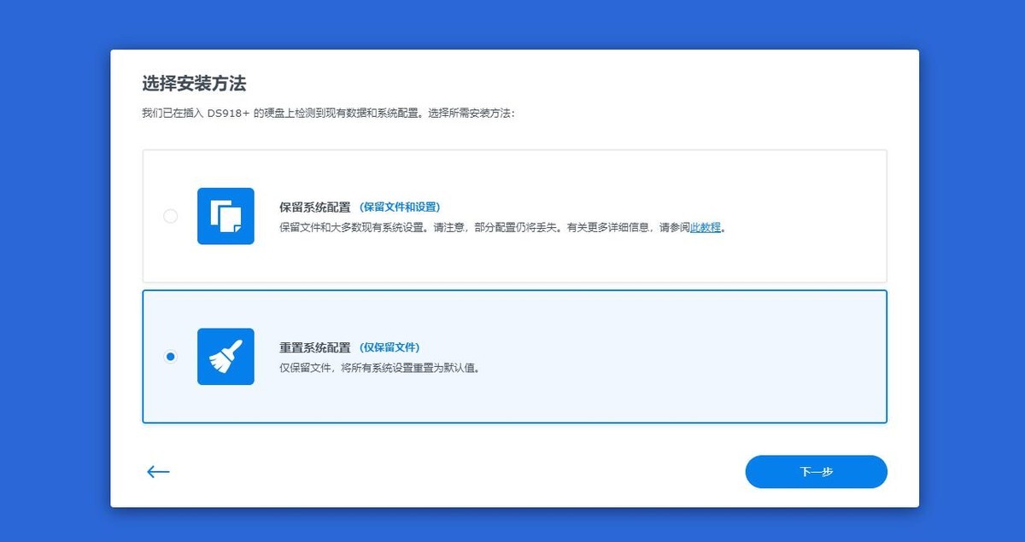This screenshot has width=1025, height=542.
Task: Go back using the left arrow icon
Action: click(158, 472)
